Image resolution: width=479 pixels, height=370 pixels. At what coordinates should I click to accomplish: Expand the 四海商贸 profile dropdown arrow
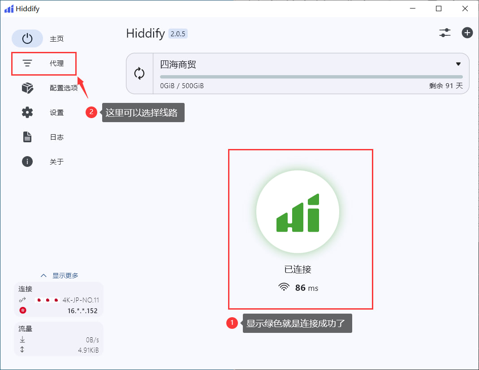click(x=458, y=64)
